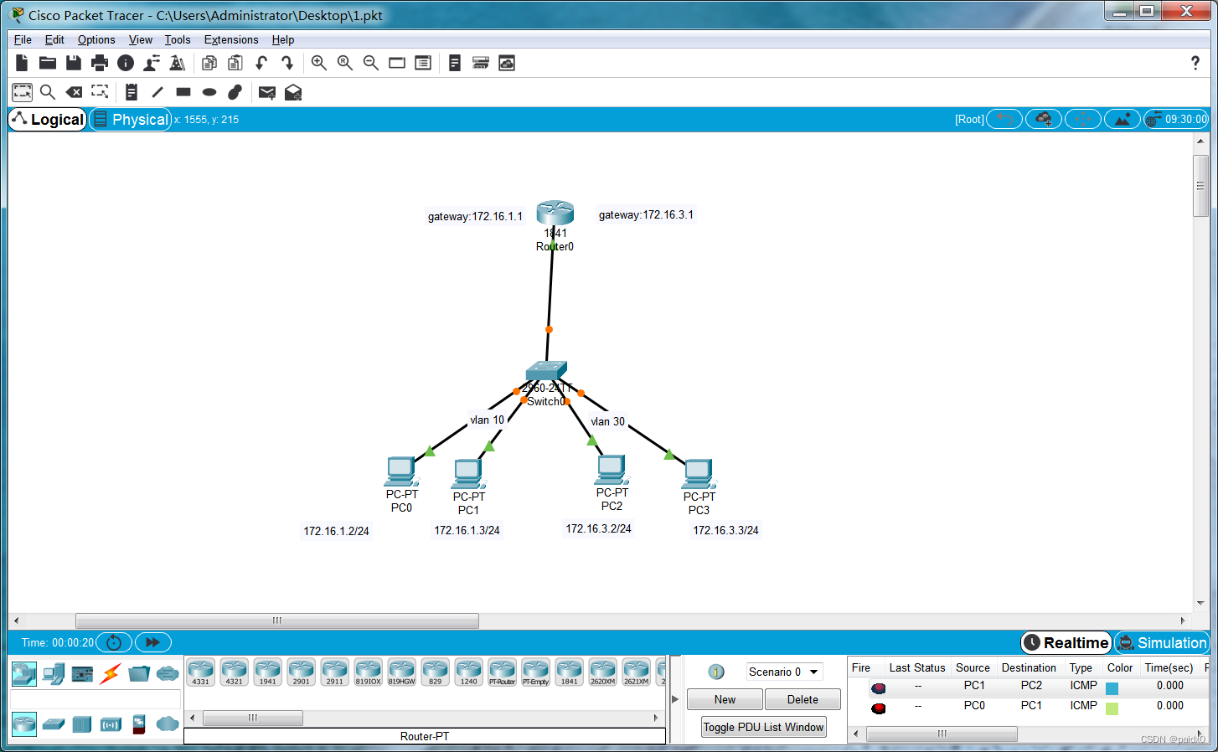This screenshot has width=1218, height=752.
Task: Expand the PDU panel with left arrow
Action: tap(675, 698)
